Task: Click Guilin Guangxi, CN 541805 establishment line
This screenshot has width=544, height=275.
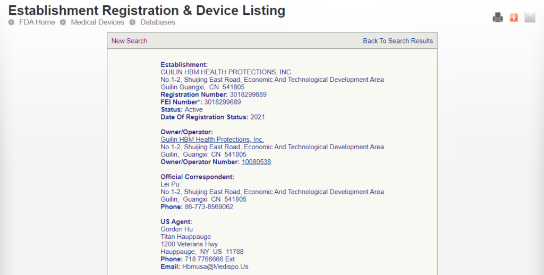Action: [x=202, y=87]
